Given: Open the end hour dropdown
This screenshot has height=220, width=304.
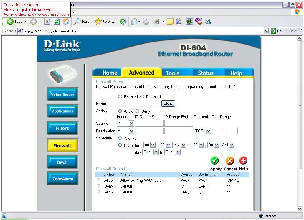Looking at the screenshot, I should (x=198, y=145).
